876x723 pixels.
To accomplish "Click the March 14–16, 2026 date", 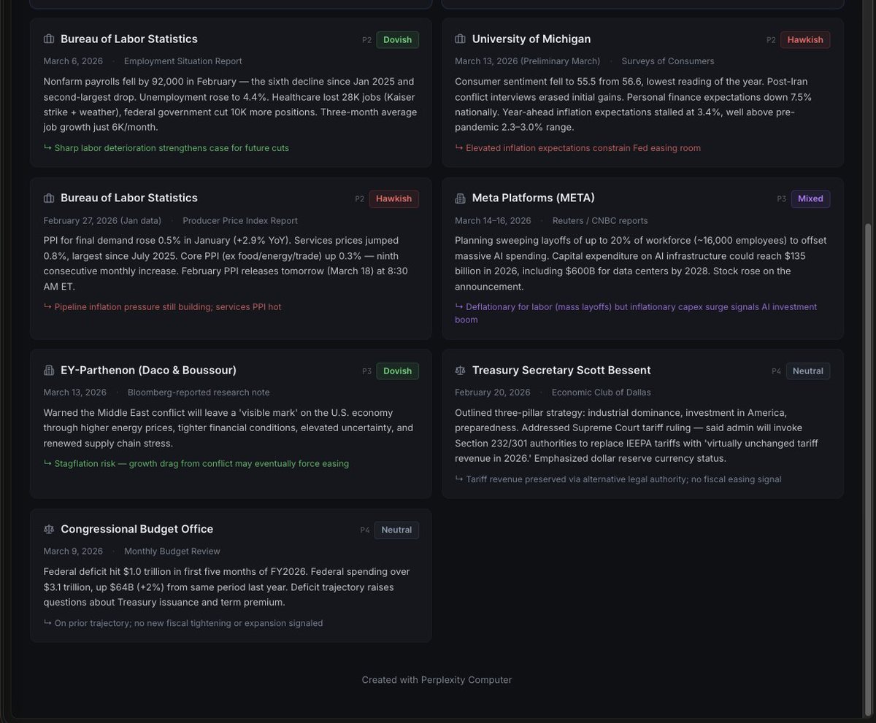I will click(x=493, y=220).
